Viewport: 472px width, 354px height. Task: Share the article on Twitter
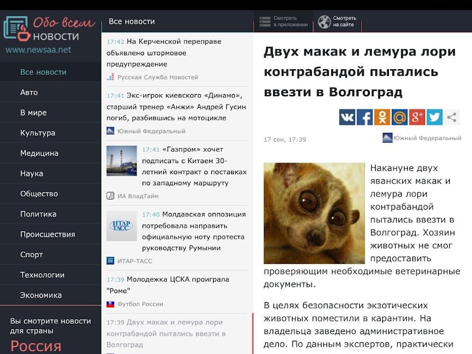[434, 117]
